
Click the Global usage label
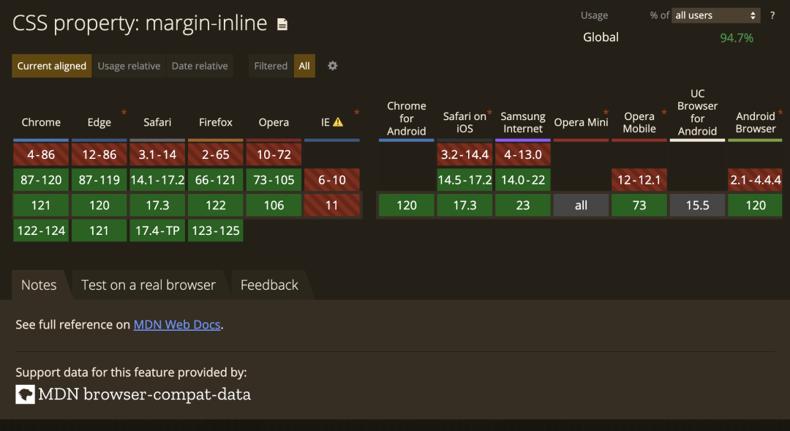pos(601,37)
